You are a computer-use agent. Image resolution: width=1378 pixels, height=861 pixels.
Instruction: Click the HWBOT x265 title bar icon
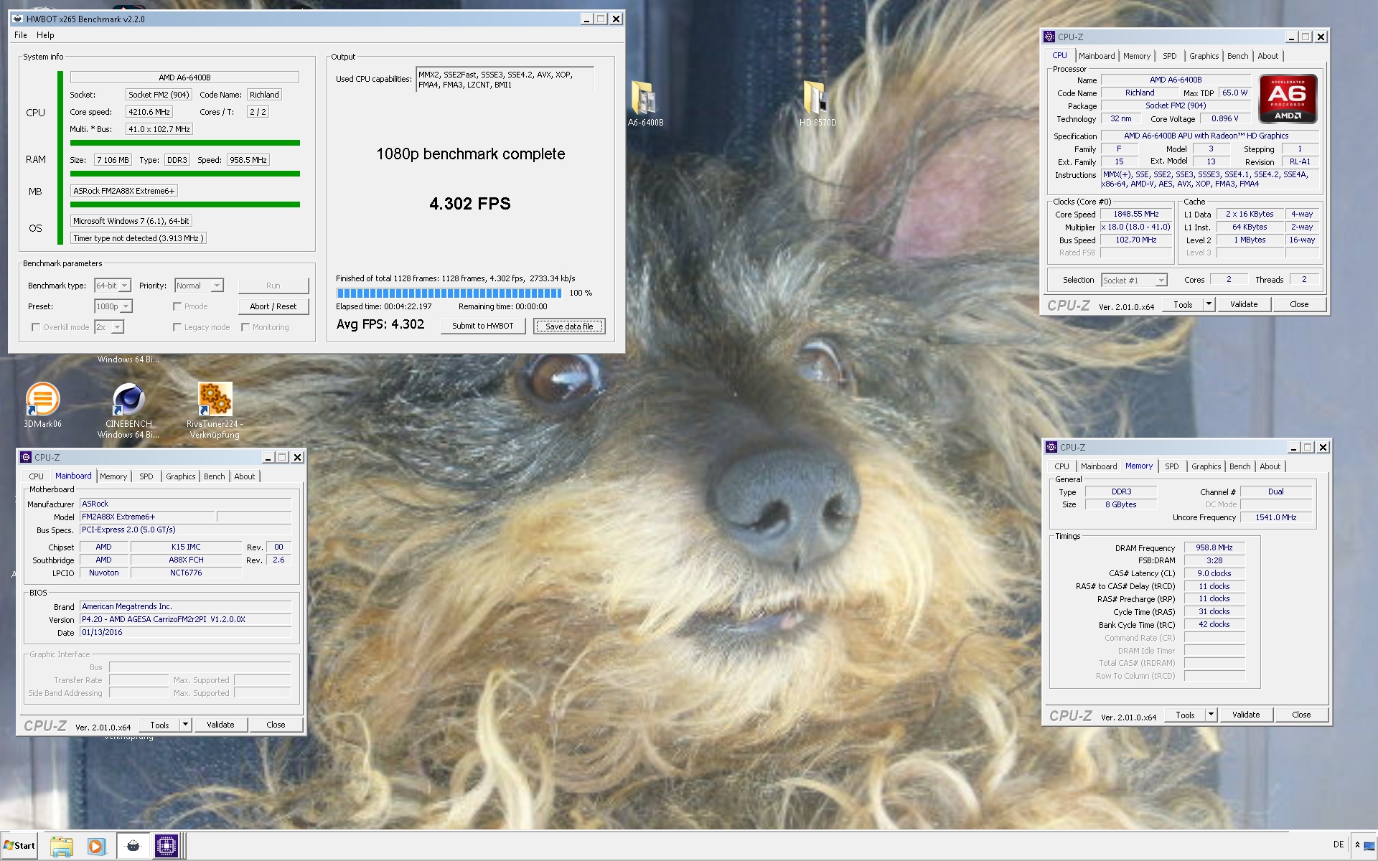[18, 19]
